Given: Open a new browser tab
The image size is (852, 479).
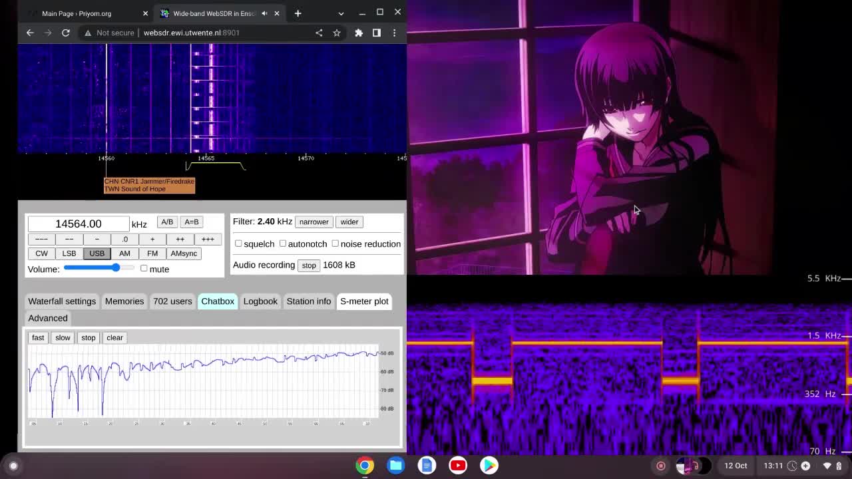Looking at the screenshot, I should tap(298, 13).
